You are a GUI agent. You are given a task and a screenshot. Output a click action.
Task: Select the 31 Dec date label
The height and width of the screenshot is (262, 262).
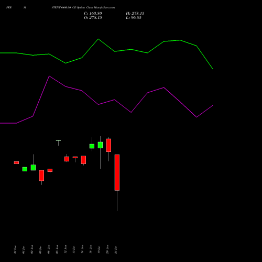[15, 249]
